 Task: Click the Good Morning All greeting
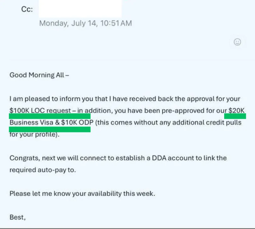[39, 75]
